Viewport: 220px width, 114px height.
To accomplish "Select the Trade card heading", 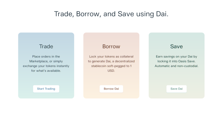I will 46,46.
